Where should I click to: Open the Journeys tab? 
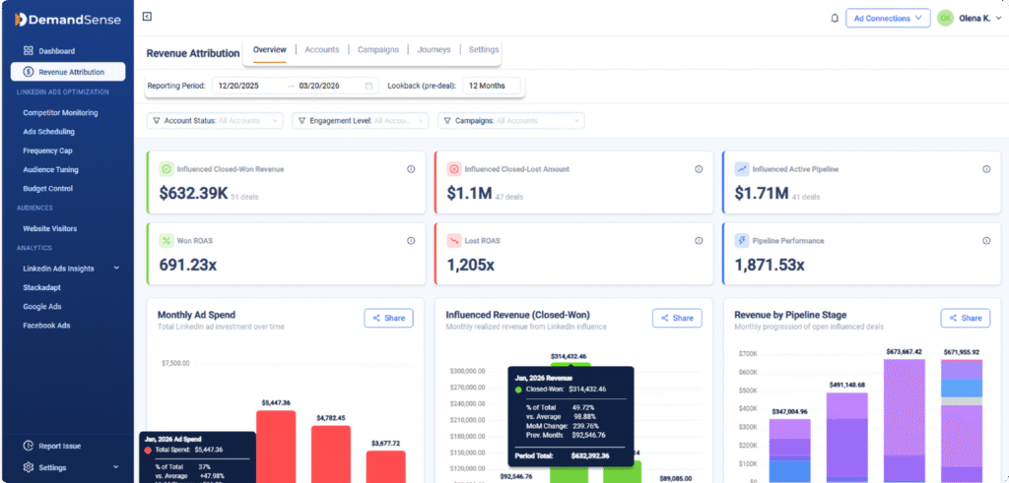click(x=434, y=50)
